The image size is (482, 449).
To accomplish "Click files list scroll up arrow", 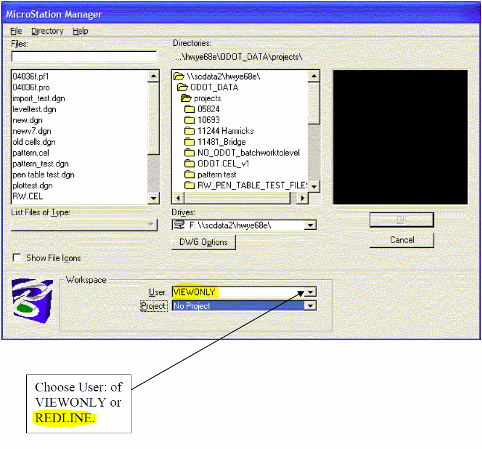I will point(153,76).
